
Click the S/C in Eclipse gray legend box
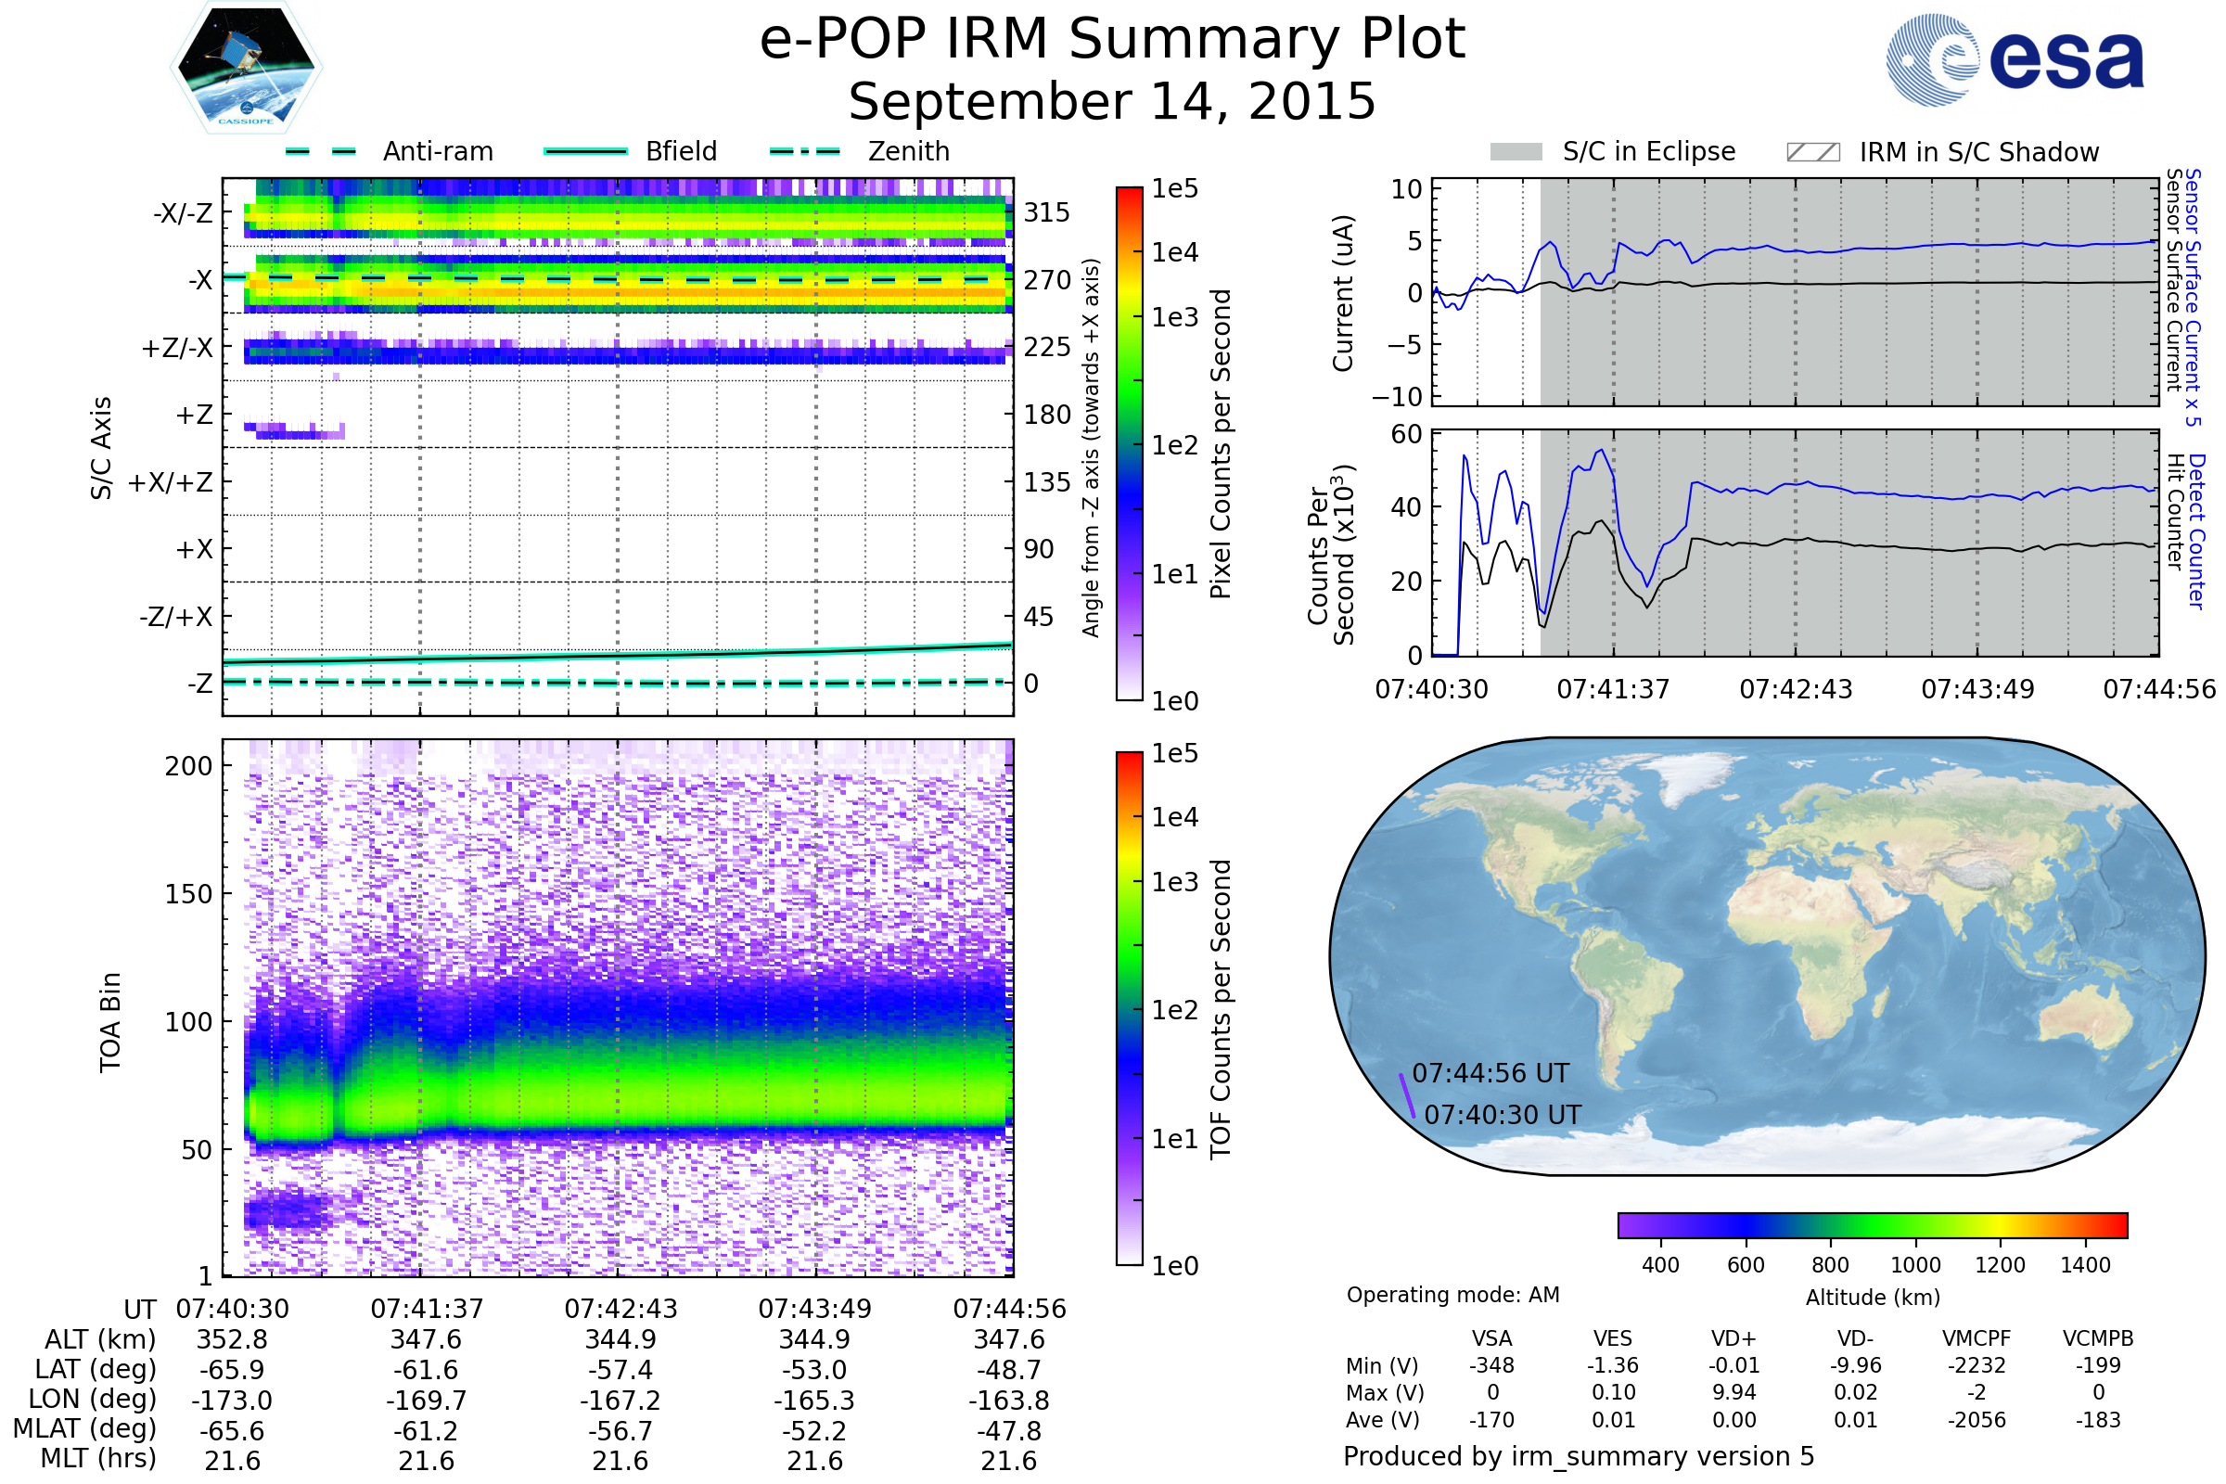[1516, 152]
